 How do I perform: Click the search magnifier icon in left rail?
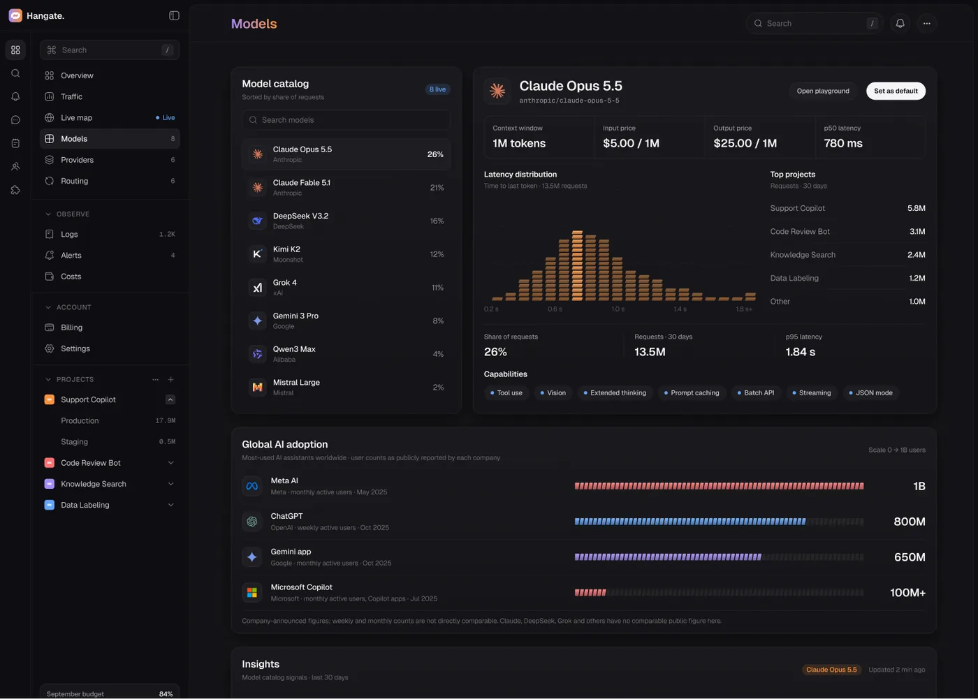click(15, 73)
